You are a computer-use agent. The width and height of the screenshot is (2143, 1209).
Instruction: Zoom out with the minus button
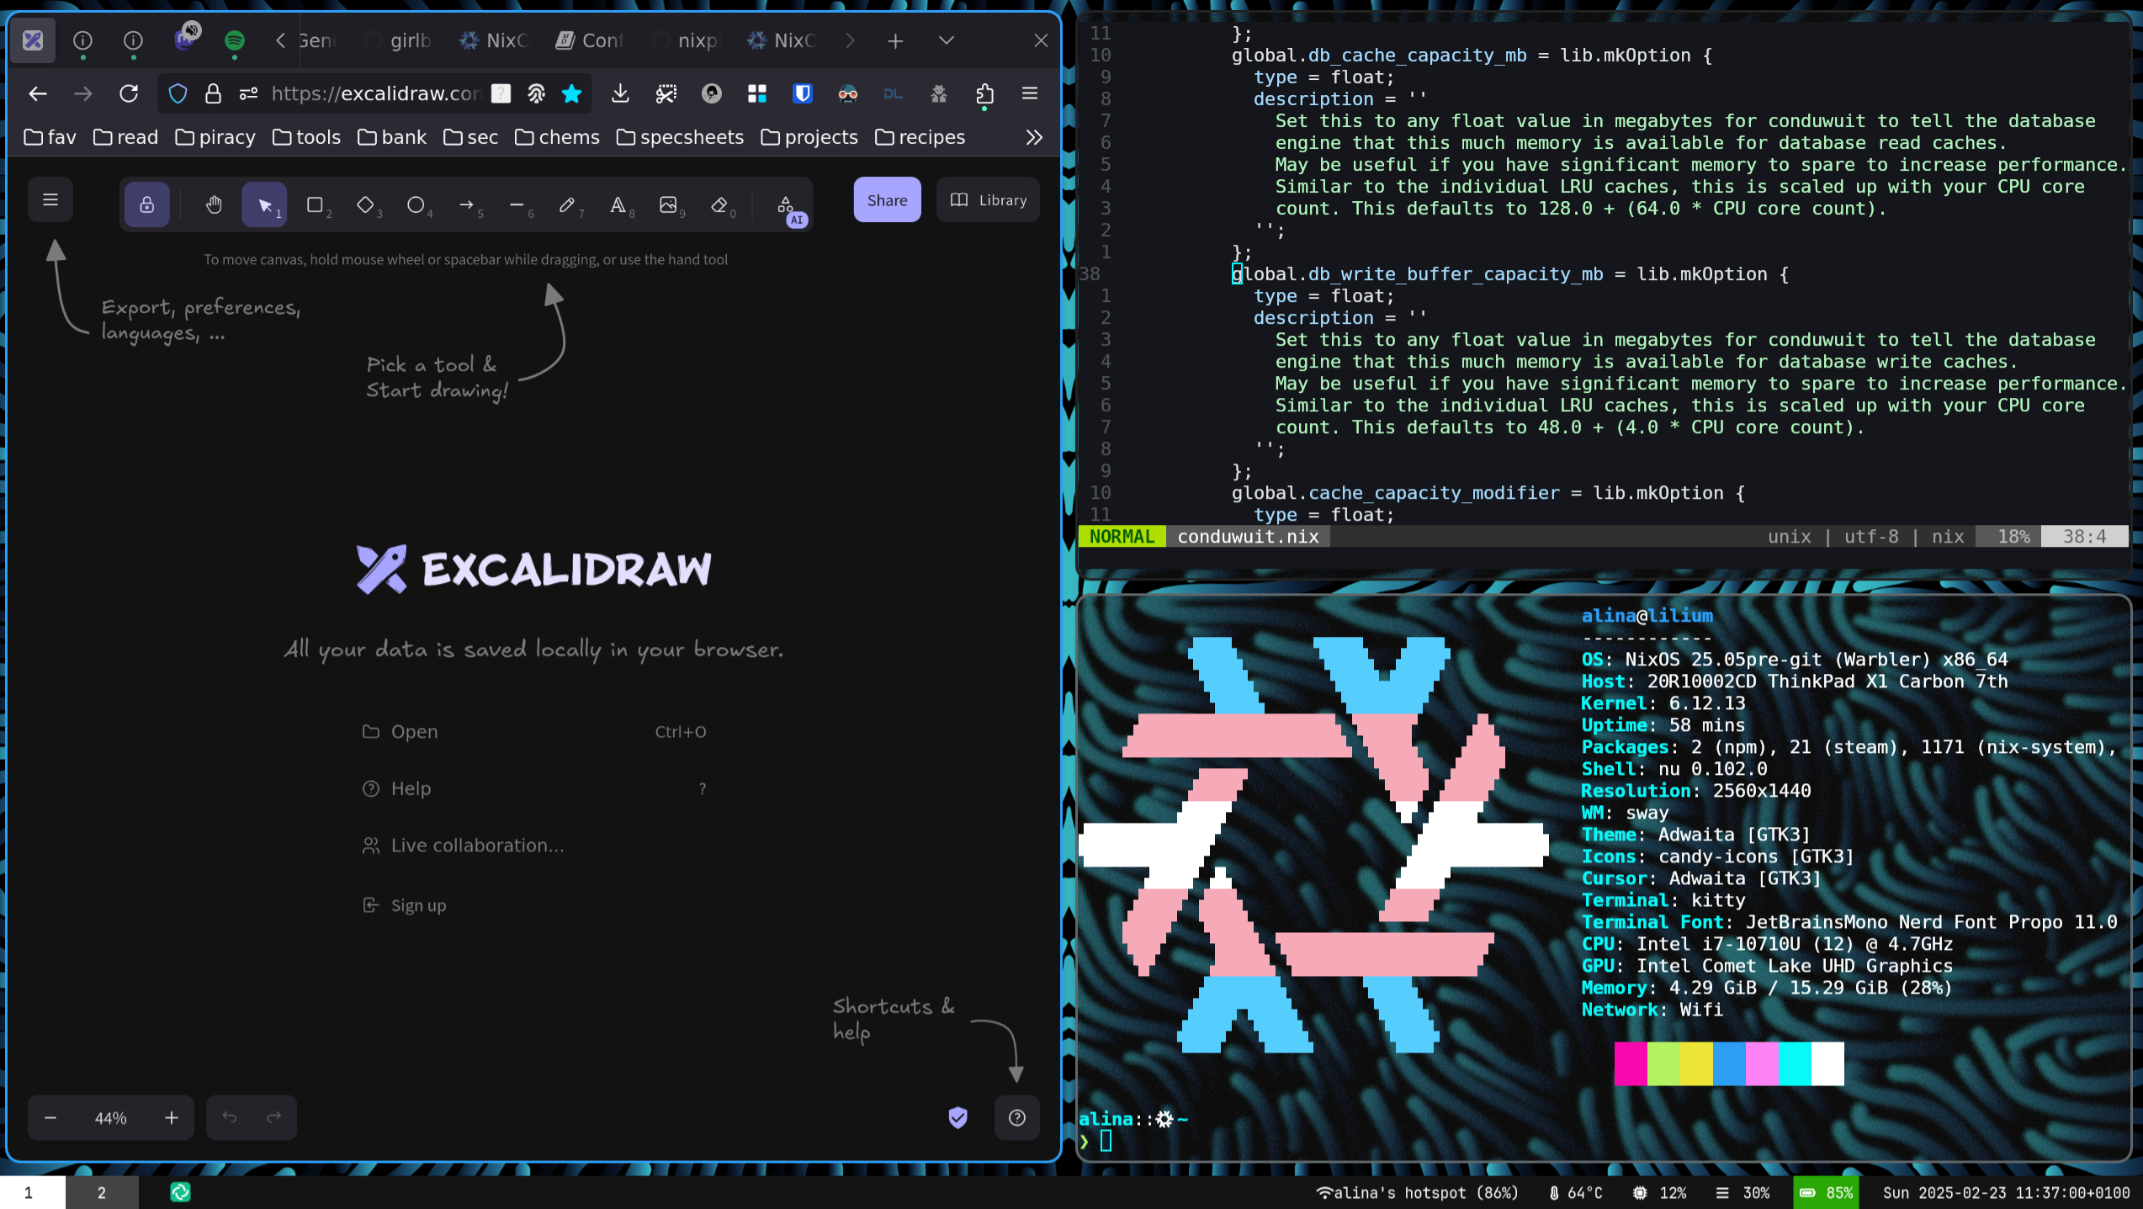click(50, 1117)
